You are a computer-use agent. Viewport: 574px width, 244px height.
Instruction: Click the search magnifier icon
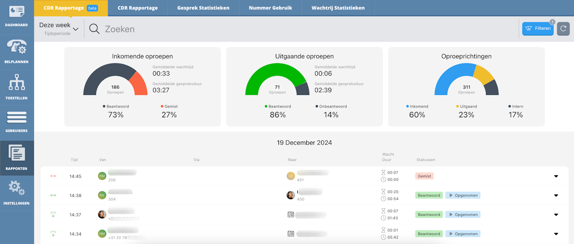(94, 29)
